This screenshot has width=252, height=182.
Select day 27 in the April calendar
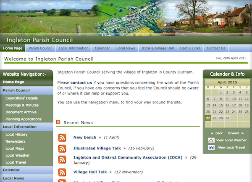[x=208, y=118]
